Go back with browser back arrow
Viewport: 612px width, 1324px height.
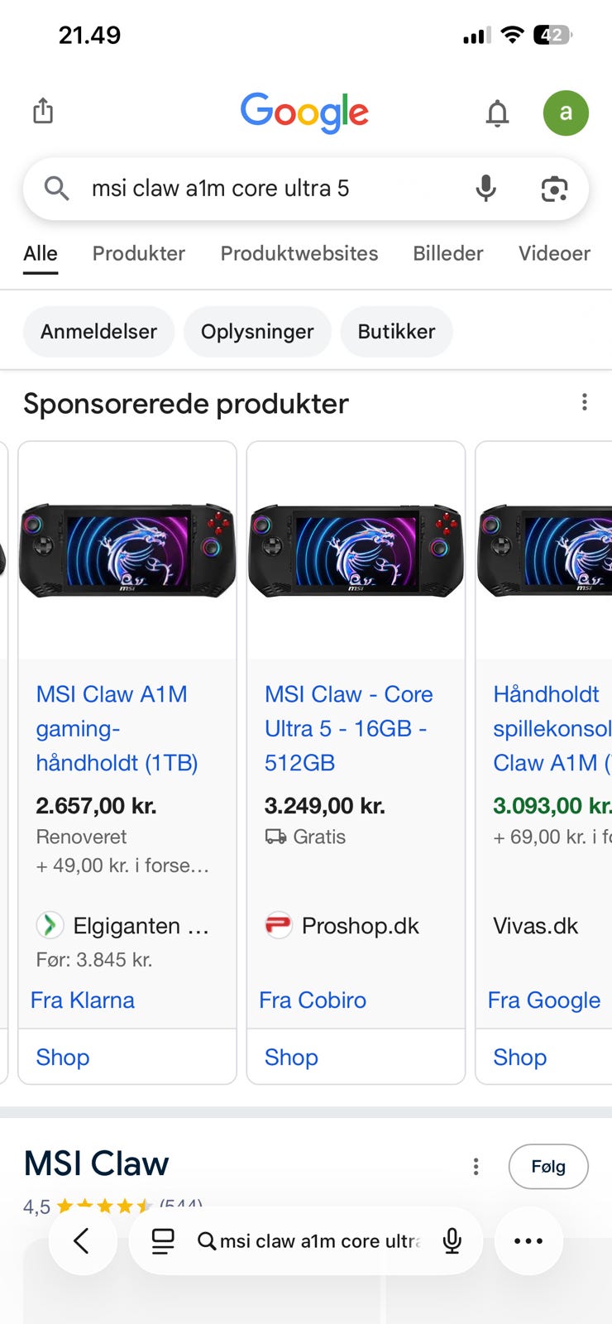coord(82,1240)
